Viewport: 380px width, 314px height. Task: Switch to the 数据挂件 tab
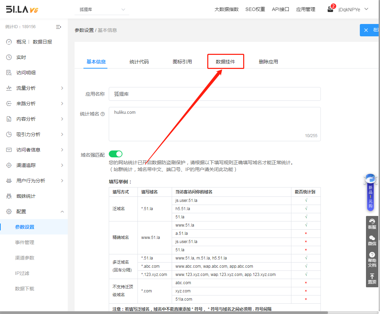click(225, 62)
